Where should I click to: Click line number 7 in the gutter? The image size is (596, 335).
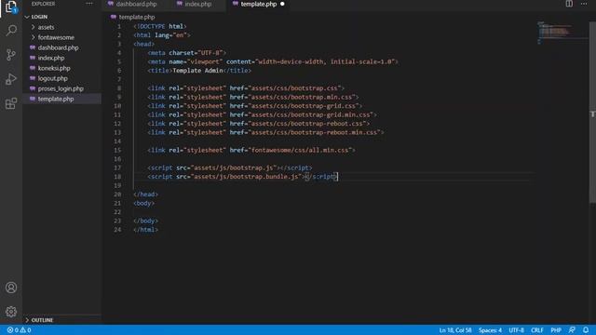click(119, 79)
